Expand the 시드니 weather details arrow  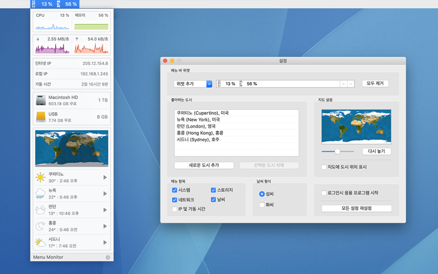105,242
